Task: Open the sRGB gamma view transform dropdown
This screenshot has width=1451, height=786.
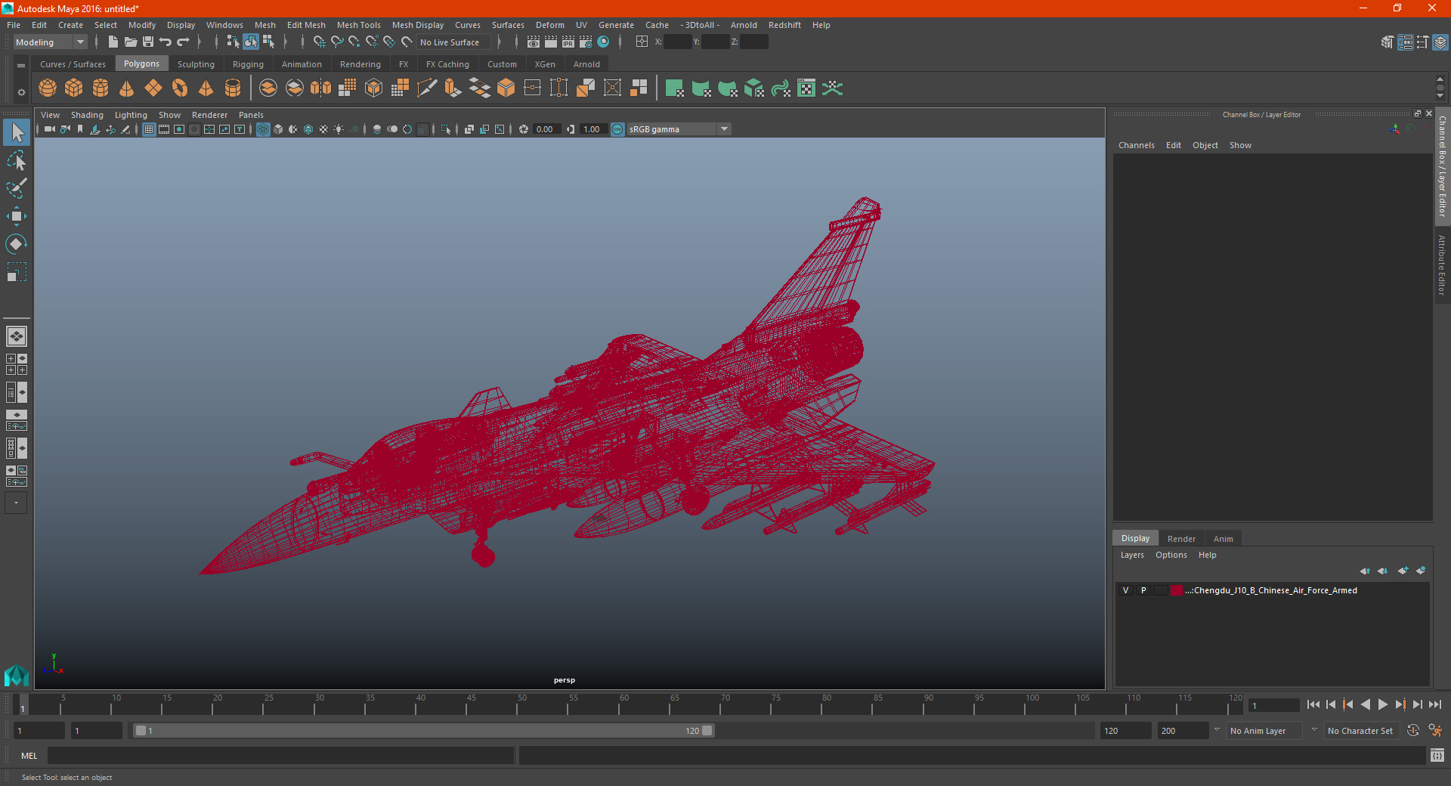Action: tap(679, 129)
